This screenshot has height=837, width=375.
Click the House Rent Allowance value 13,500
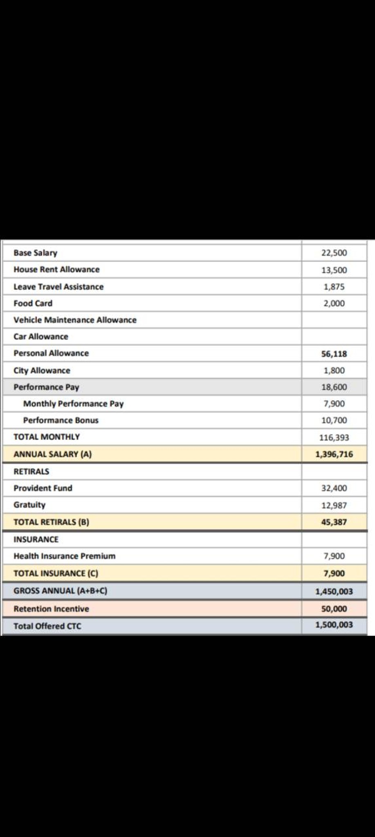click(x=334, y=270)
